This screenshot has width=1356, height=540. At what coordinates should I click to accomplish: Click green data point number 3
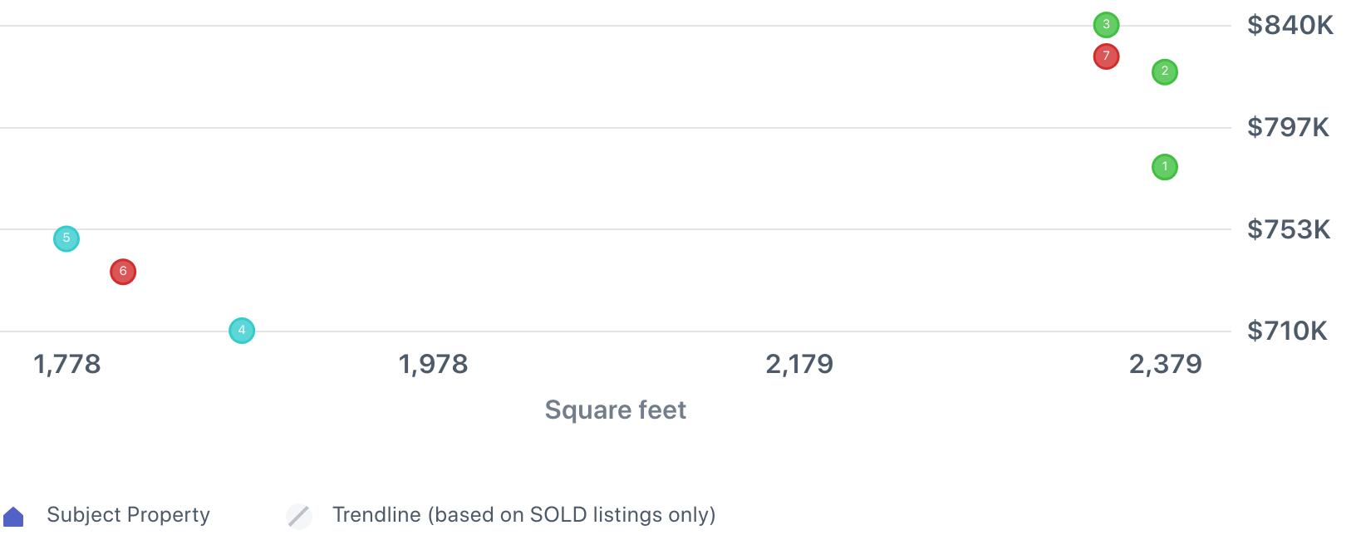[x=1106, y=25]
